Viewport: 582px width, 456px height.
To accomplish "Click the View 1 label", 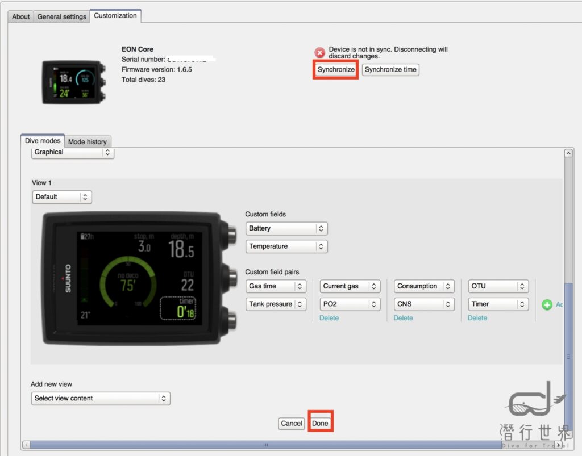I will [41, 183].
